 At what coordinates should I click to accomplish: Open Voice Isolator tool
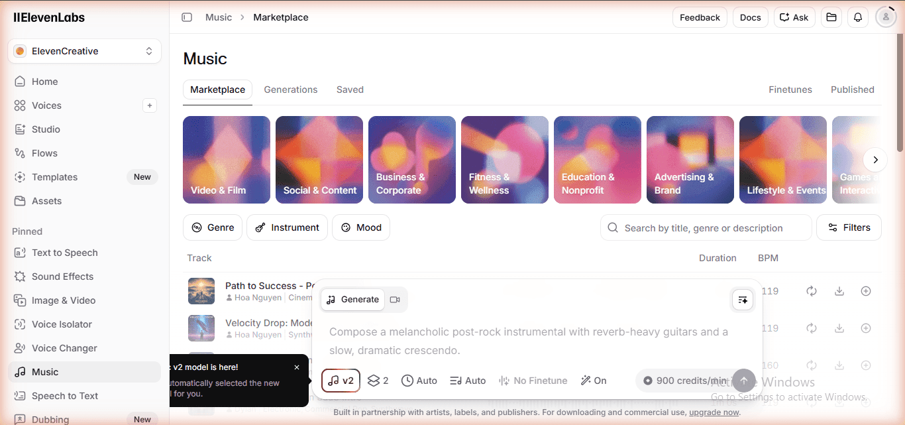tap(84, 324)
